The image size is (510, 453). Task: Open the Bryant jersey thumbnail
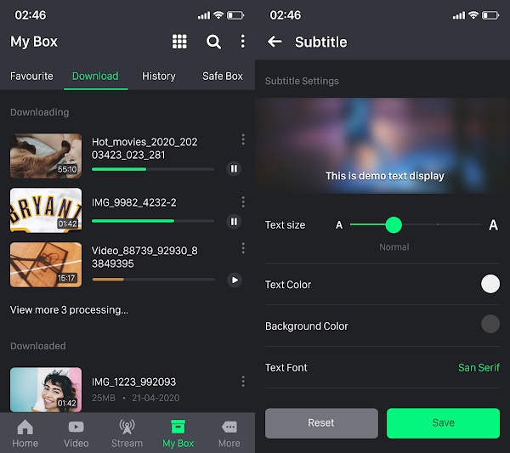pos(46,210)
